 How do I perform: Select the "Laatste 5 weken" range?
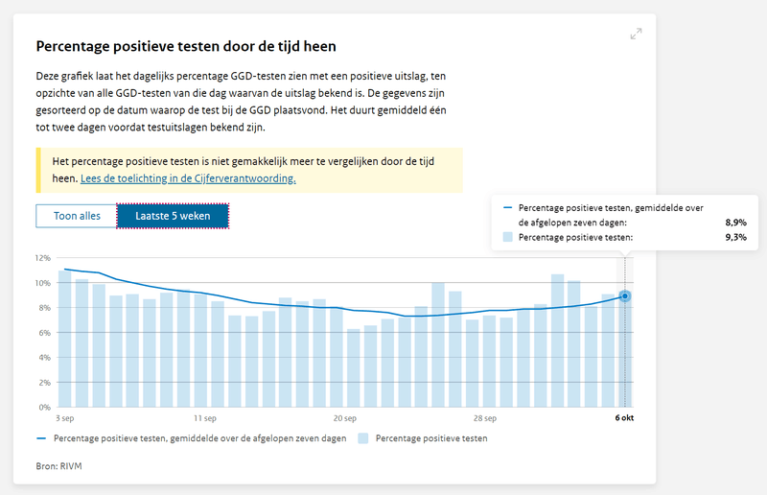(173, 216)
